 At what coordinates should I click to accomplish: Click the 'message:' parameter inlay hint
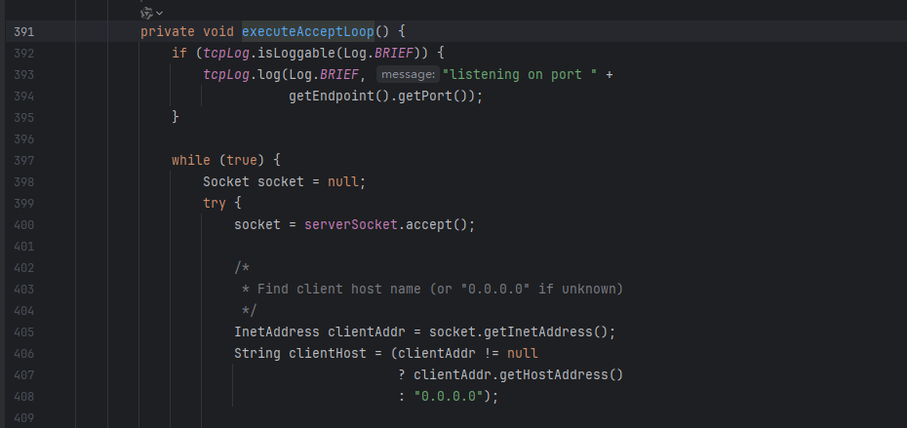pyautogui.click(x=407, y=75)
